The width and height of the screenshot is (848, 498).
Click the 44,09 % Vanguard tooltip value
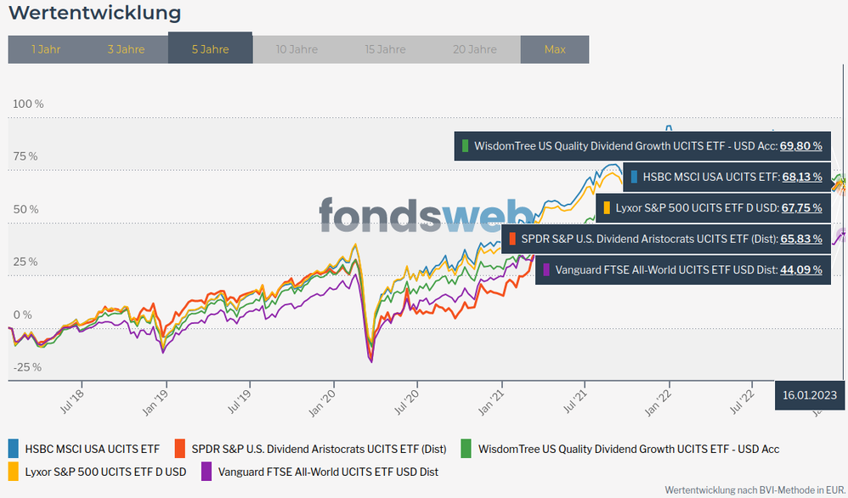click(801, 270)
